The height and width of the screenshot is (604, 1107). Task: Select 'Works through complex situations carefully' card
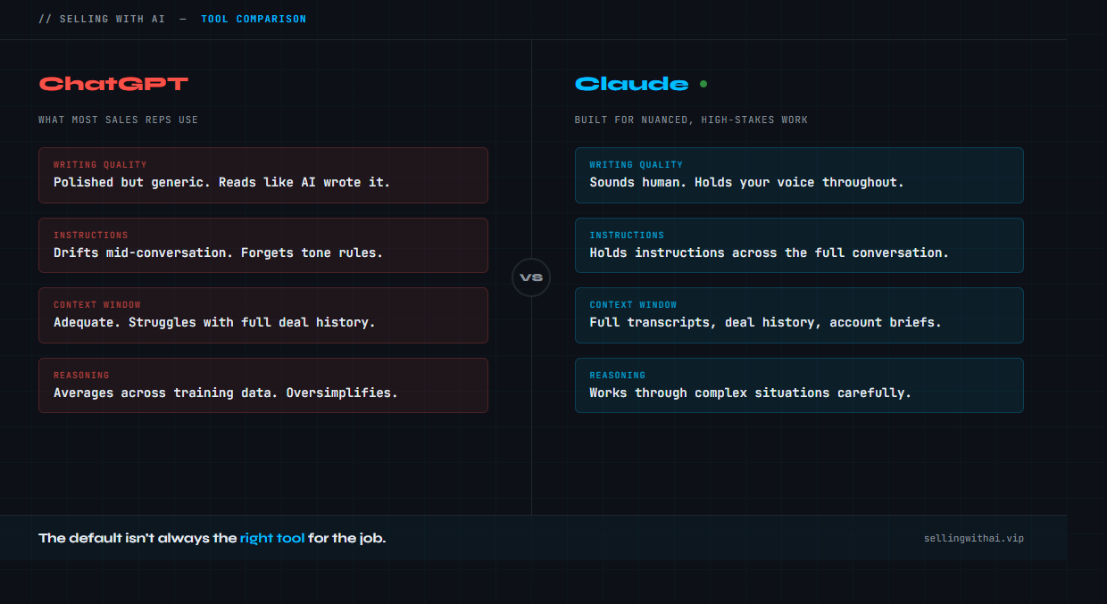(799, 385)
